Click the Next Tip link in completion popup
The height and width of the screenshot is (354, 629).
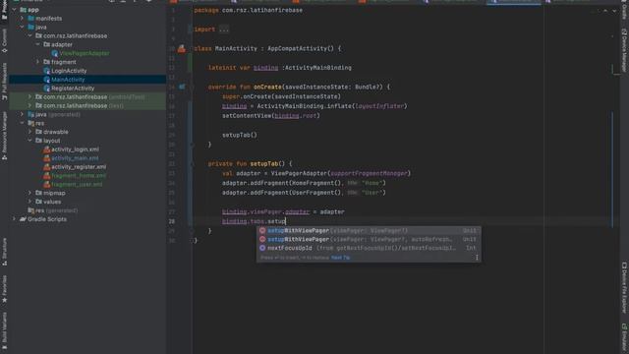pos(341,258)
